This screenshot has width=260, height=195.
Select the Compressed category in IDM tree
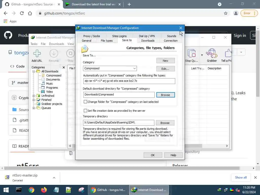pos(54,75)
